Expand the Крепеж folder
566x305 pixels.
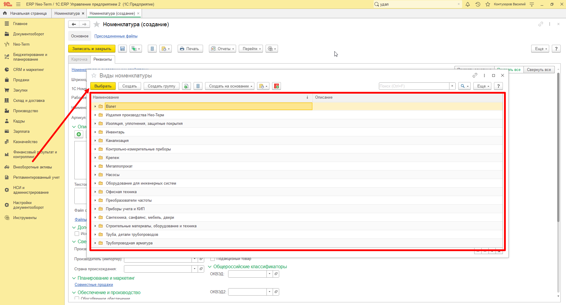(x=95, y=158)
